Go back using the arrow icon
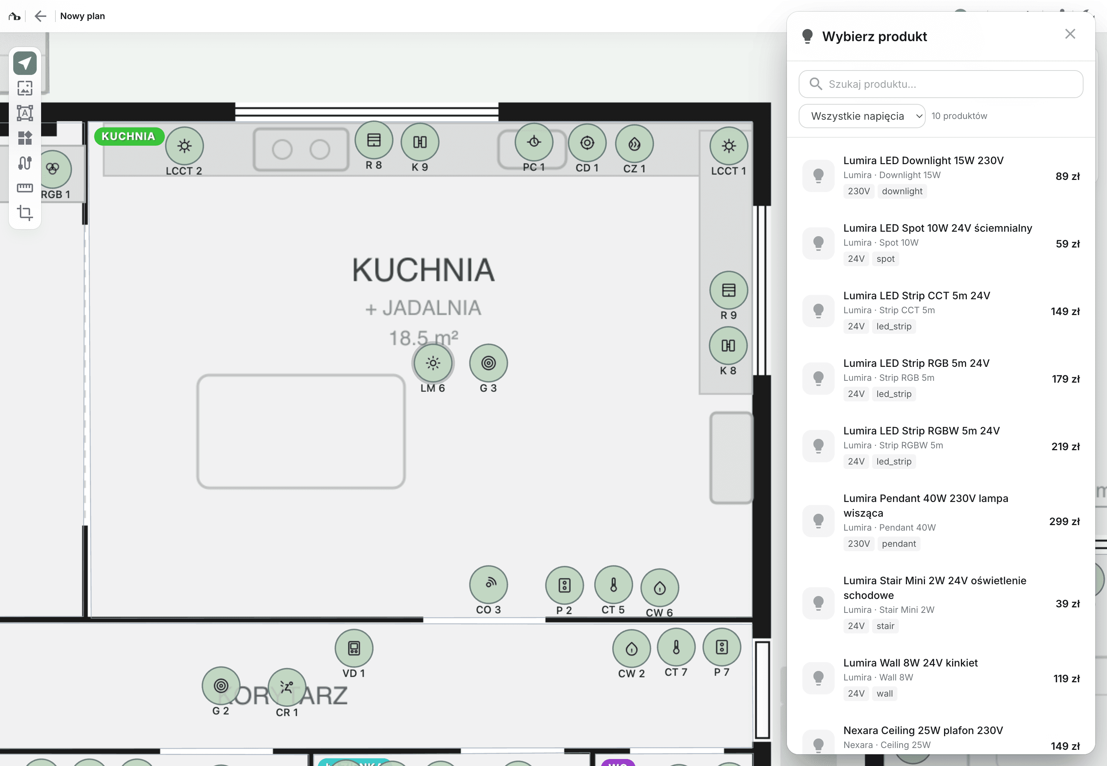 click(40, 16)
